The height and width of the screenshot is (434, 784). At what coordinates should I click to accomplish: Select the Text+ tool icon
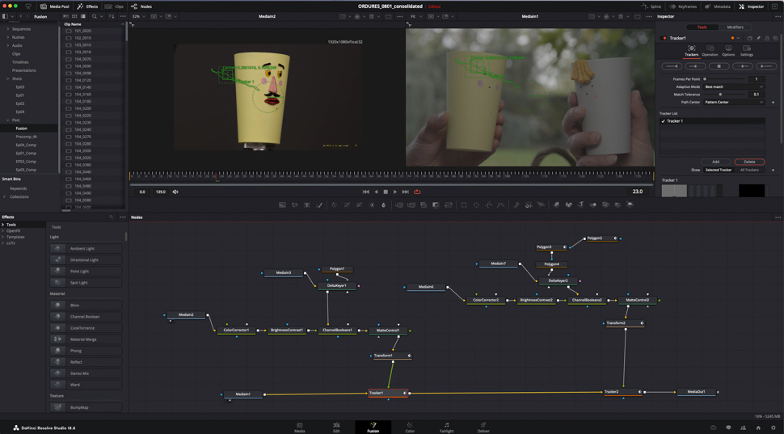point(307,205)
